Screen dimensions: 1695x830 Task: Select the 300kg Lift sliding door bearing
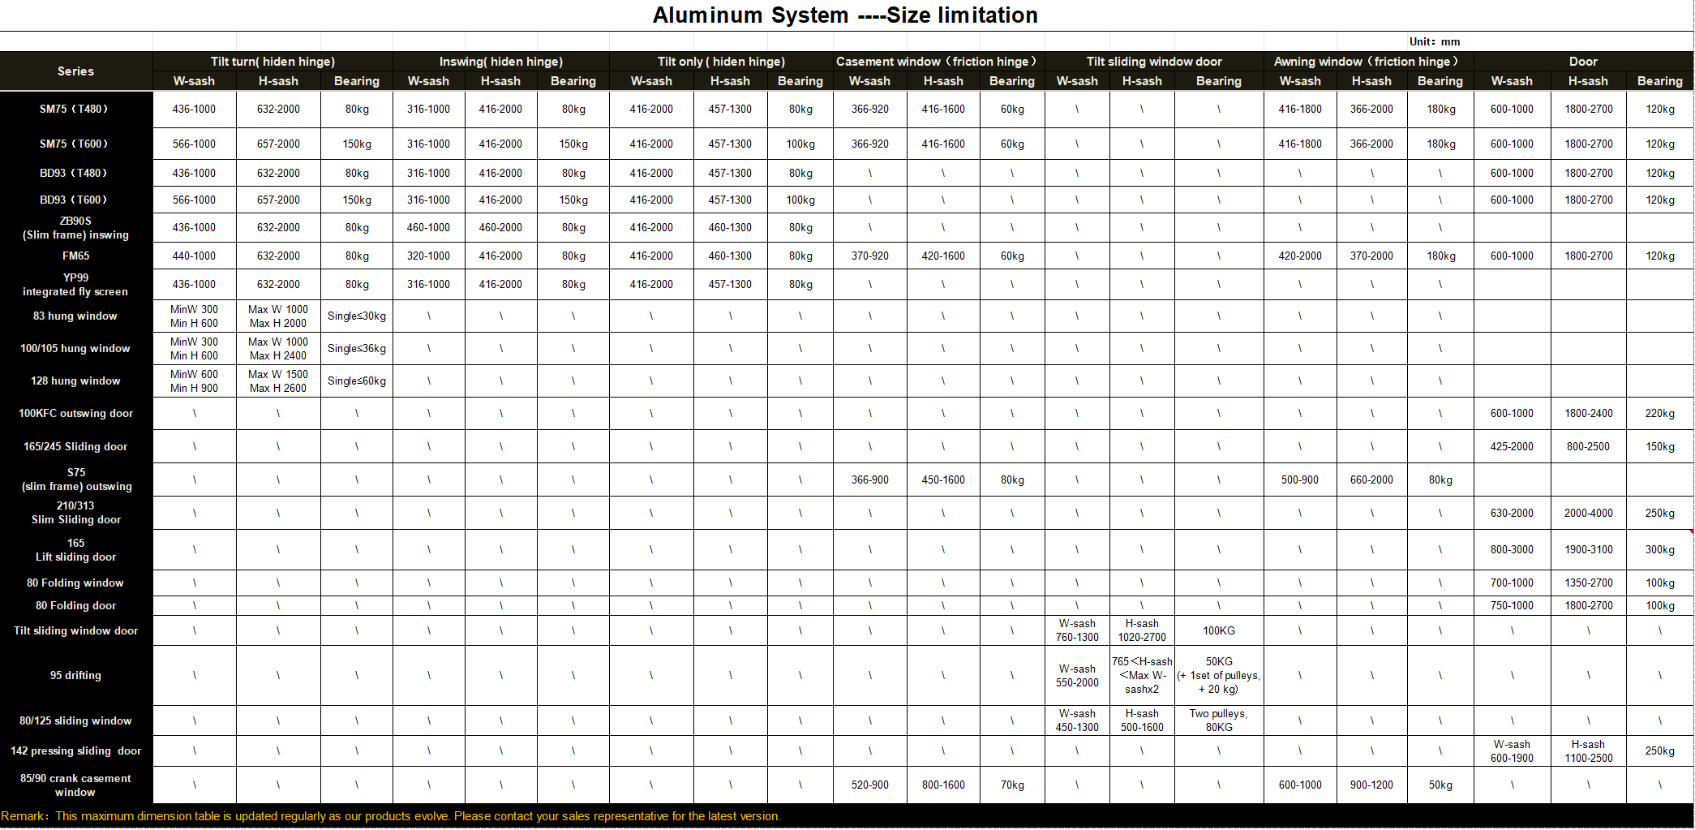tap(1659, 549)
